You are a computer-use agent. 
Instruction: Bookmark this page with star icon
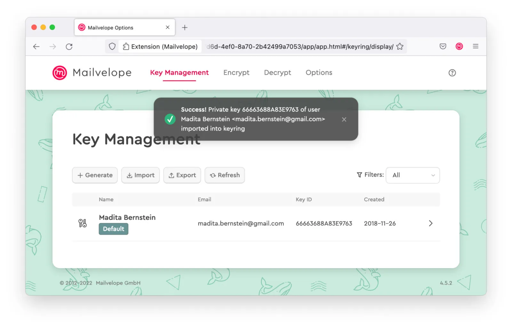(x=400, y=46)
